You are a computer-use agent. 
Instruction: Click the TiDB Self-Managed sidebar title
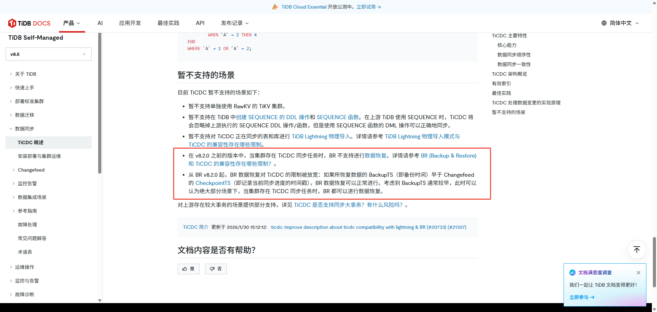click(36, 38)
